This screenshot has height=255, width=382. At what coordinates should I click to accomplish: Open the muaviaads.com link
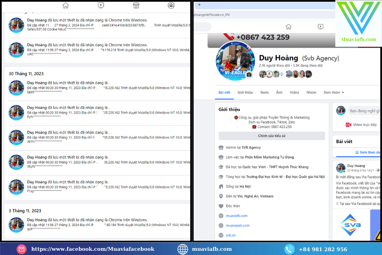coord(238,226)
